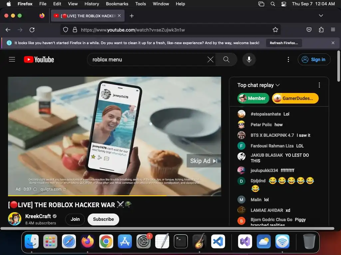Dismiss the Firefox notification bar

333,43
